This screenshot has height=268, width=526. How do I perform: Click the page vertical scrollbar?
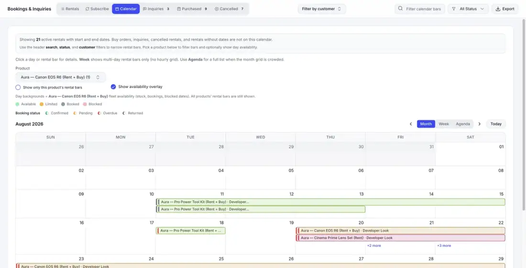tap(524, 114)
